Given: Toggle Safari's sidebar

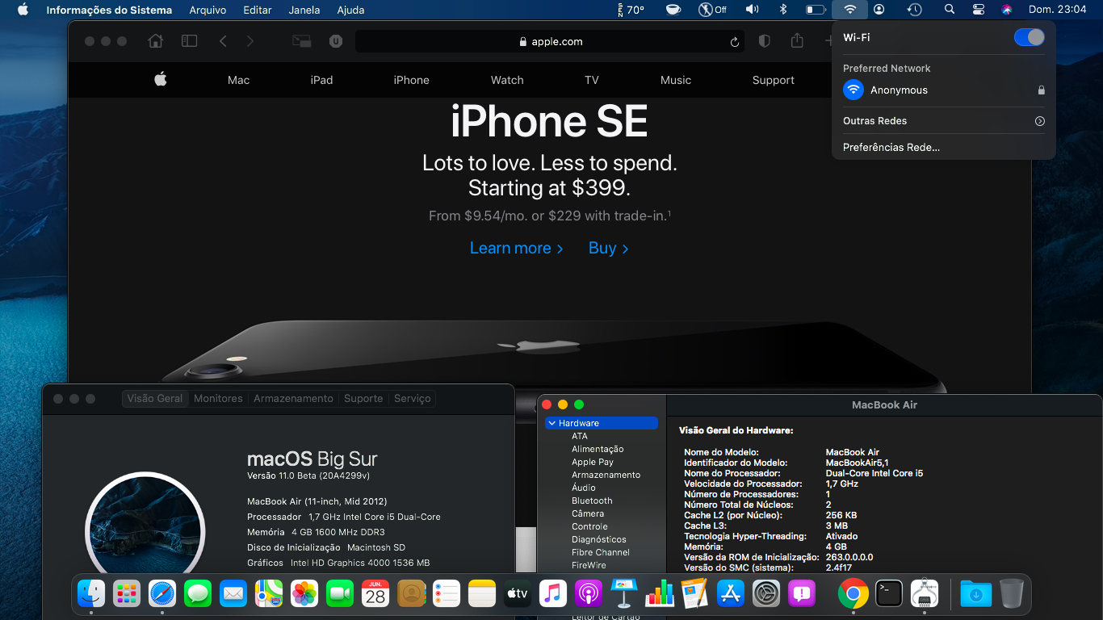Looking at the screenshot, I should pos(190,41).
